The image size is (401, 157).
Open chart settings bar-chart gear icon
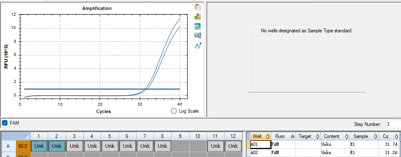(198, 17)
